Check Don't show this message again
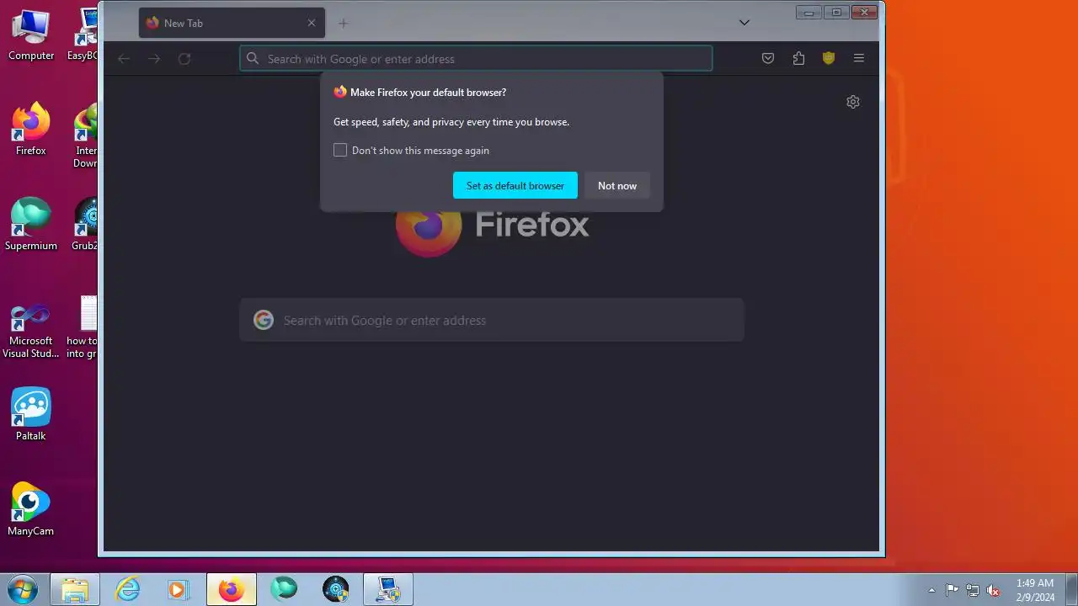The height and width of the screenshot is (606, 1078). tap(340, 150)
